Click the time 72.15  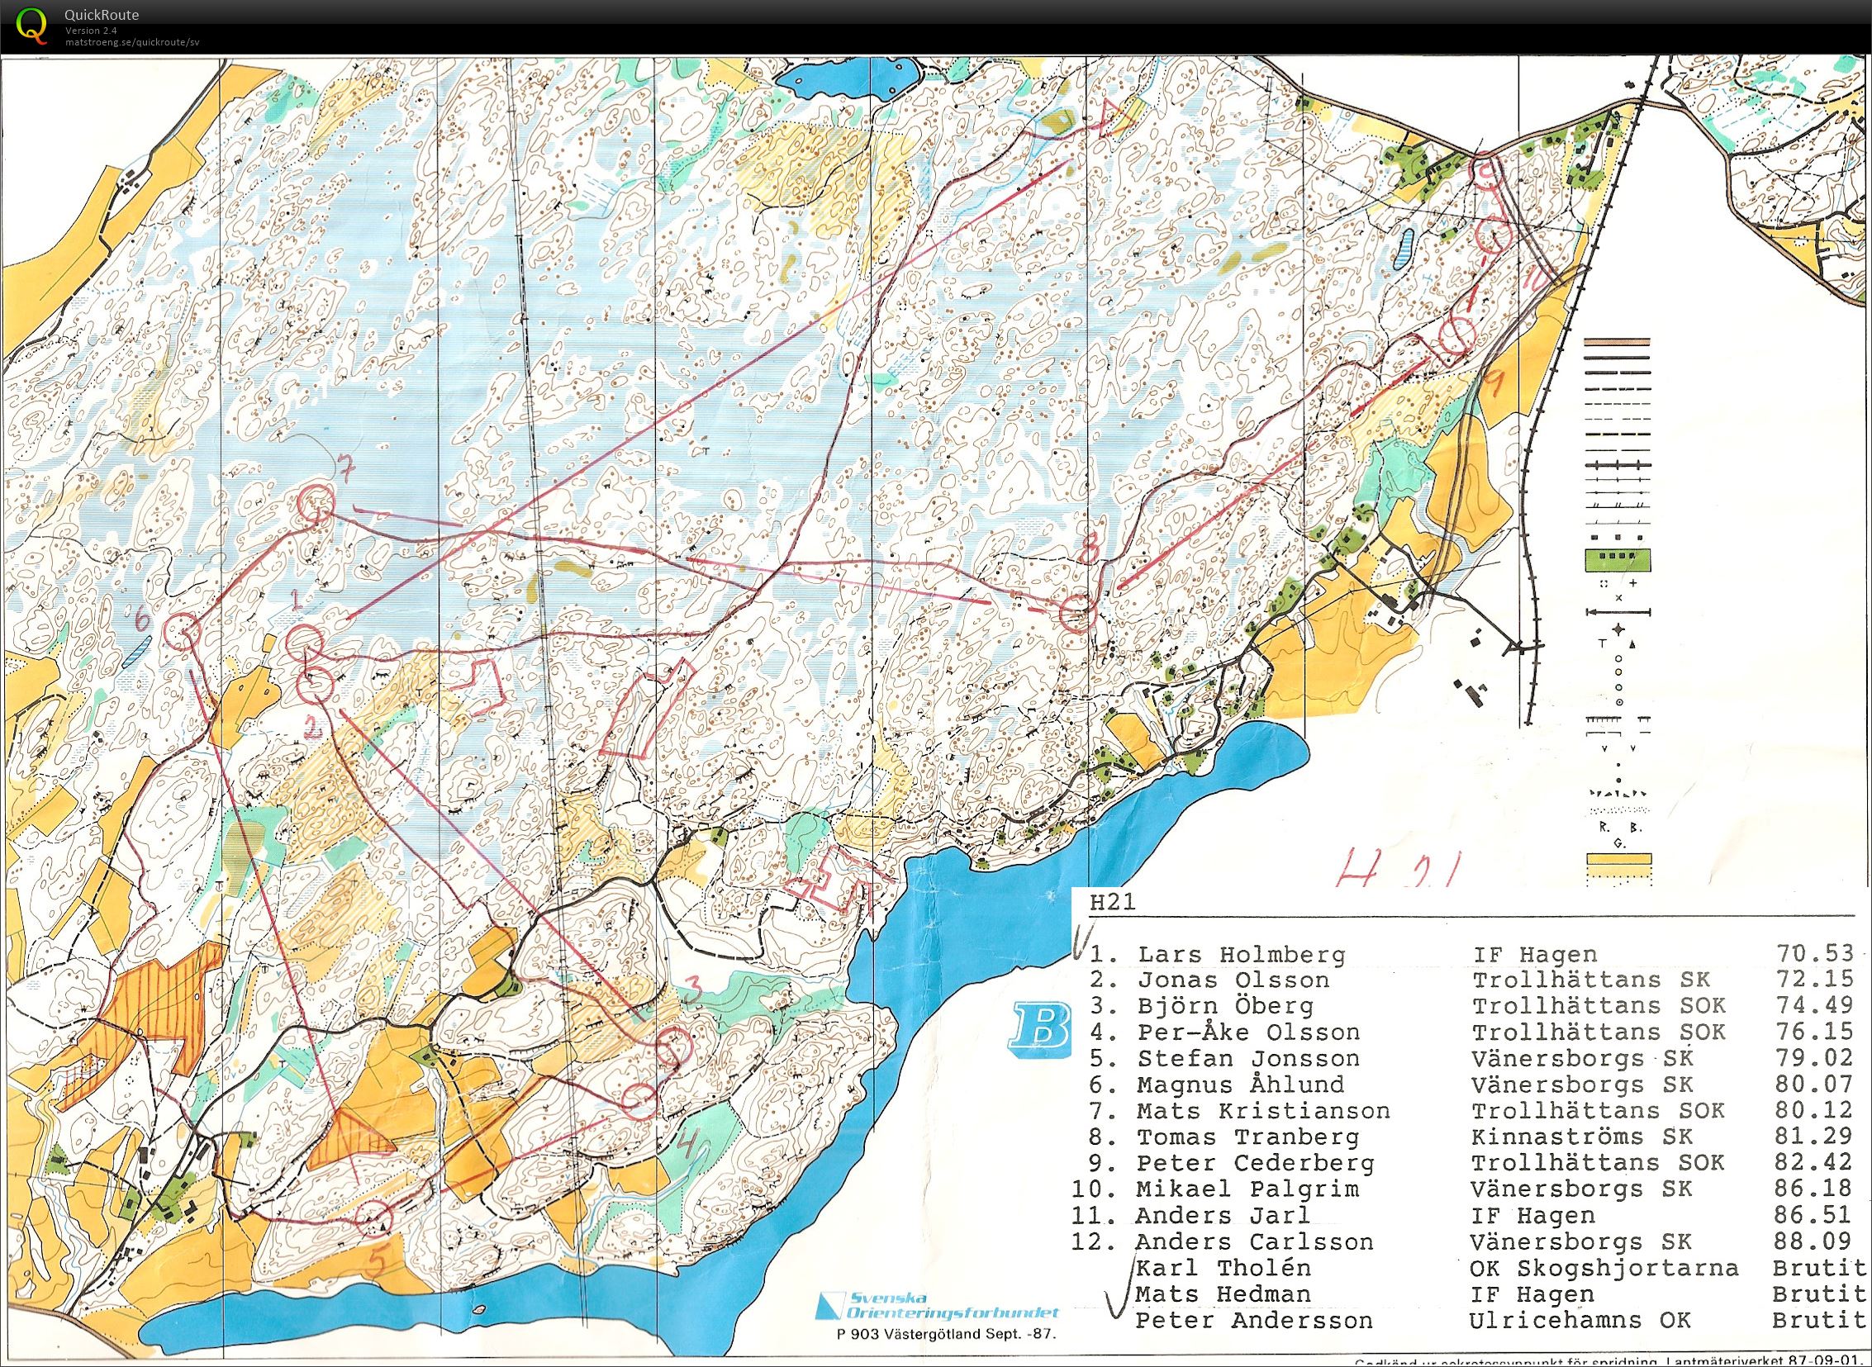[x=1813, y=980]
